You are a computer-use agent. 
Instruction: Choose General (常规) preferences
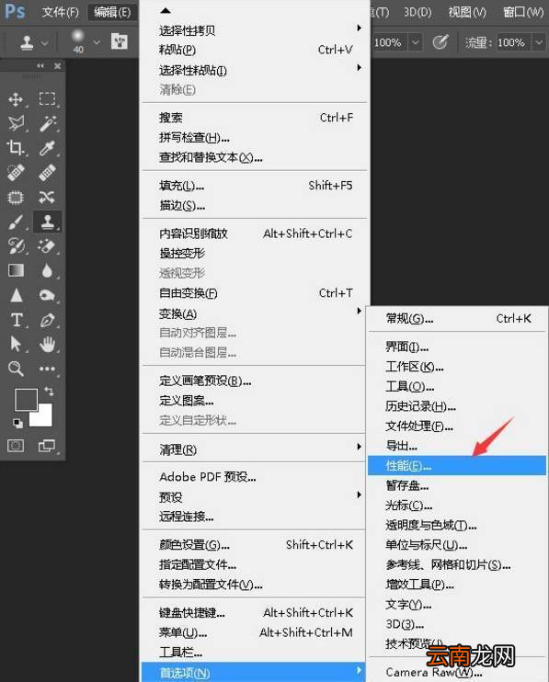click(x=457, y=319)
